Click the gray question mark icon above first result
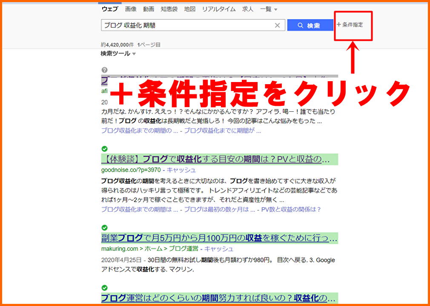 point(104,70)
